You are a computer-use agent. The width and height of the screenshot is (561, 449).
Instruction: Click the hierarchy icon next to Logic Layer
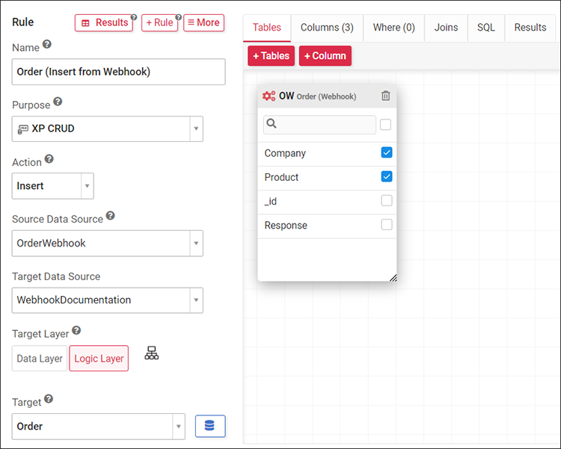pos(152,353)
